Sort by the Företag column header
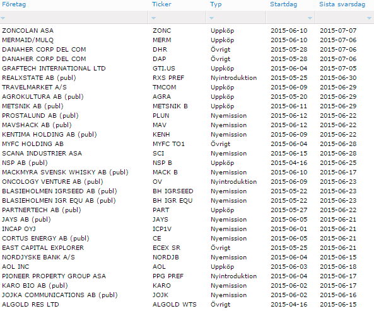Screen dimensions: 374x311 (14, 4)
